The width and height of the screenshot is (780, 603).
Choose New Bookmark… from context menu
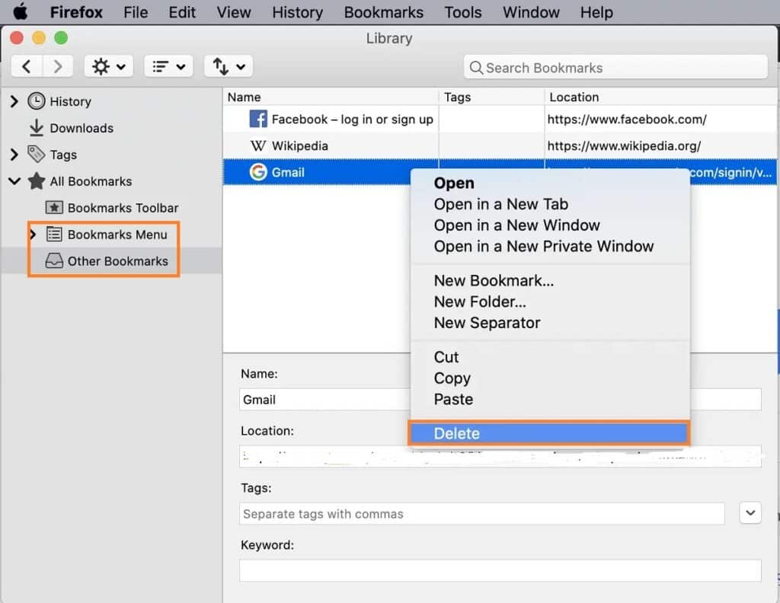pyautogui.click(x=550, y=280)
